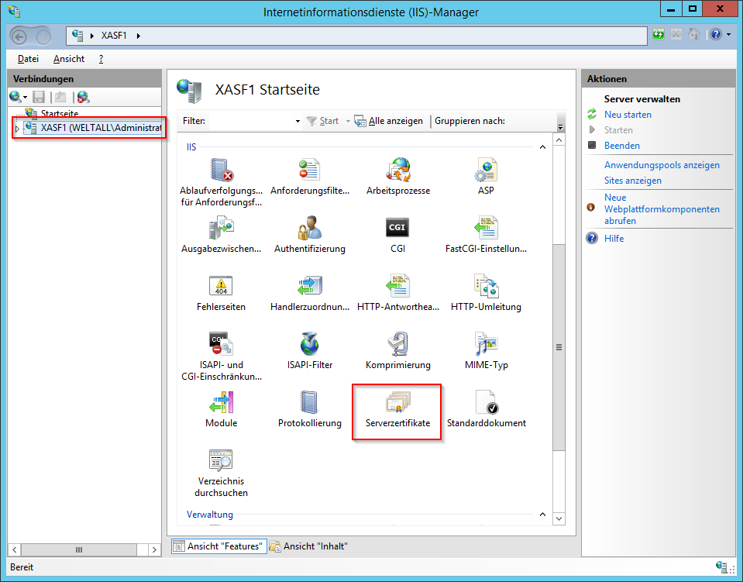Click the Neu starten link
This screenshot has width=743, height=582.
tap(628, 115)
